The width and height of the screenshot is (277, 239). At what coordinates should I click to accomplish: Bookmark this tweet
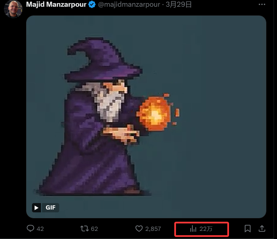point(248,229)
